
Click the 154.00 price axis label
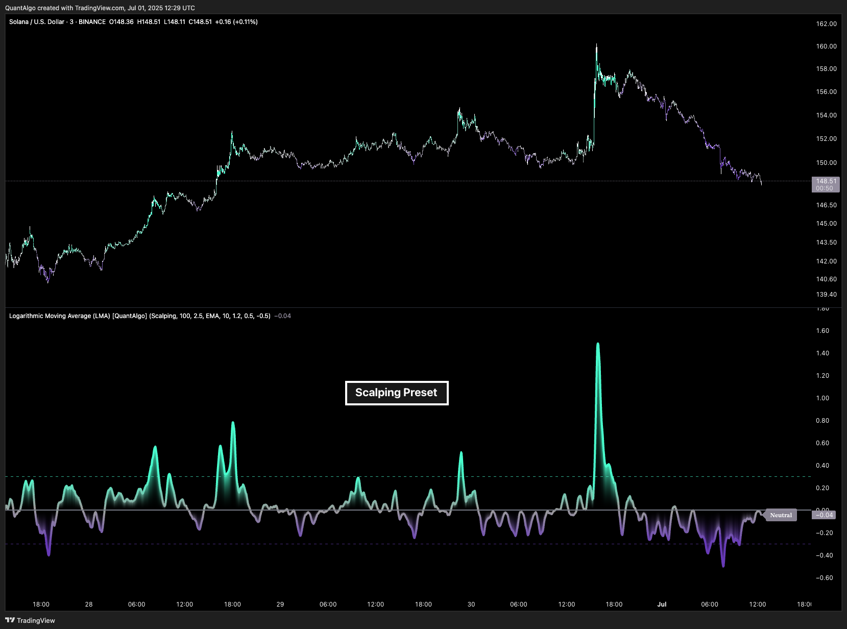(x=827, y=115)
